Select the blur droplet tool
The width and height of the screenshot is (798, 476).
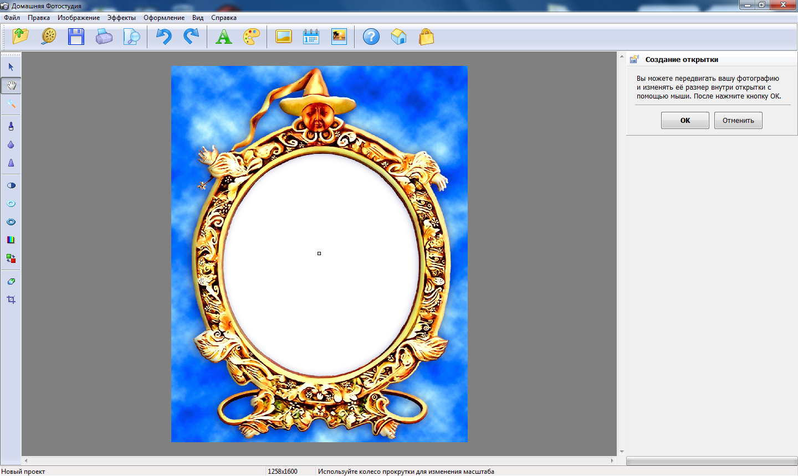pyautogui.click(x=11, y=144)
